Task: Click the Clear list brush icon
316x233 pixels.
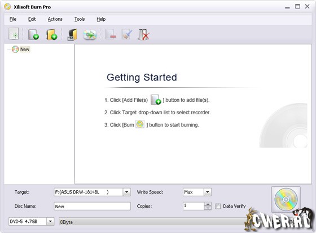Action: click(127, 34)
